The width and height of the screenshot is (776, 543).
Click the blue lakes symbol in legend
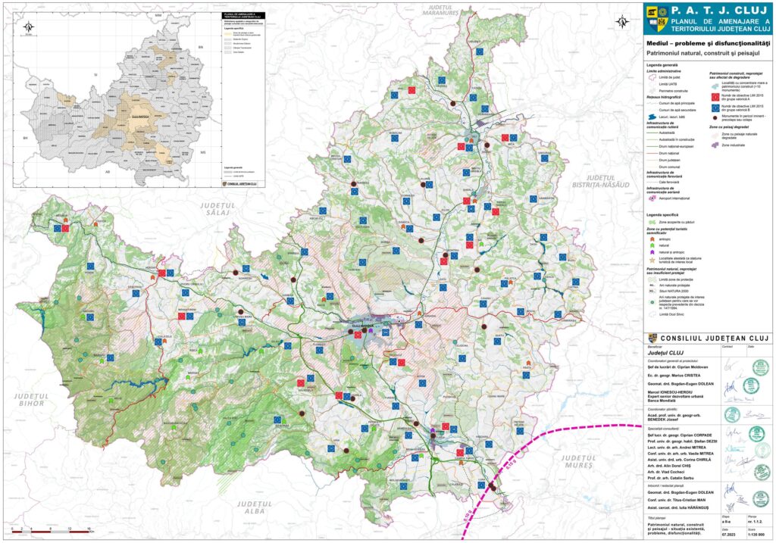[652, 118]
